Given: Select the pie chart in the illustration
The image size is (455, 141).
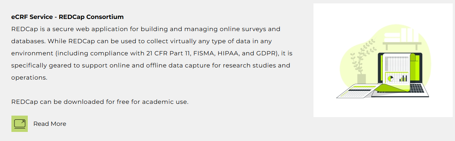Looking at the screenshot, I should click(391, 78).
